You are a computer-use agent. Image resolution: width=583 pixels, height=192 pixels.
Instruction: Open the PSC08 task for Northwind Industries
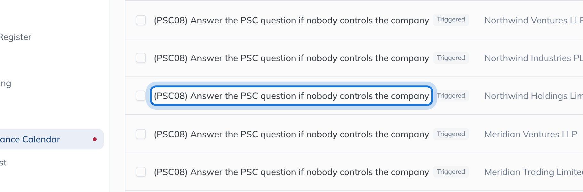click(x=291, y=58)
